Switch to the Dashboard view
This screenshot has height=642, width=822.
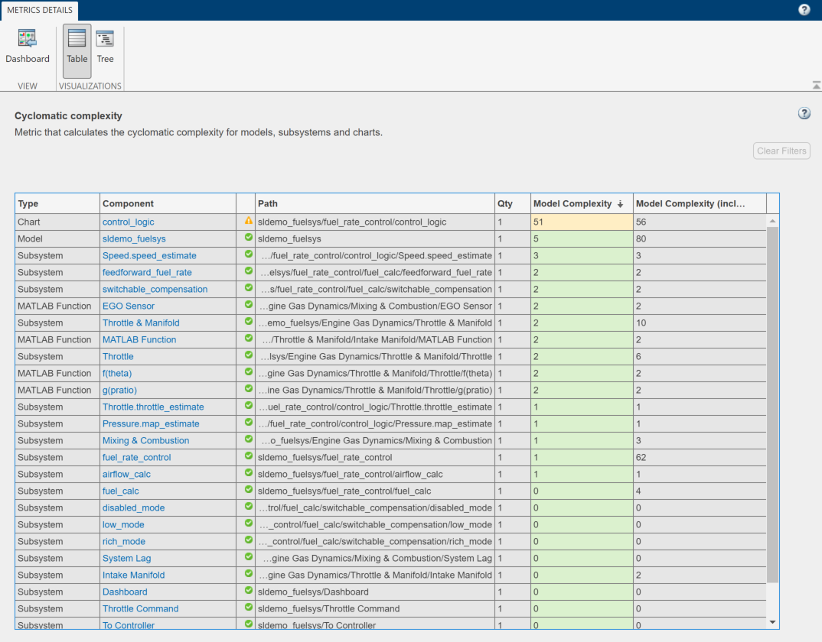[27, 46]
